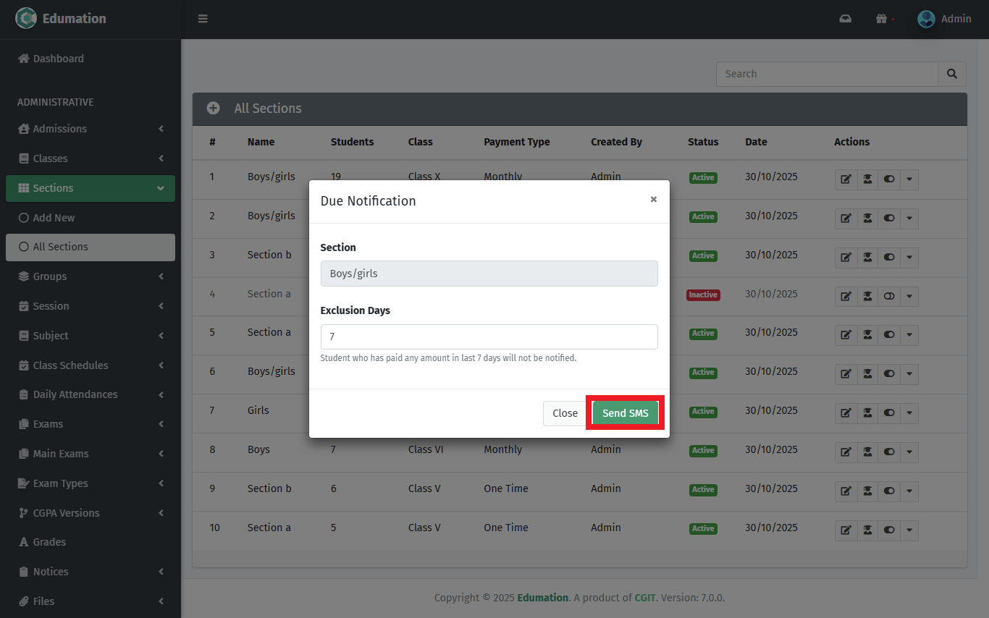This screenshot has height=618, width=989.
Task: Toggle status switch for row 2
Action: pos(889,219)
